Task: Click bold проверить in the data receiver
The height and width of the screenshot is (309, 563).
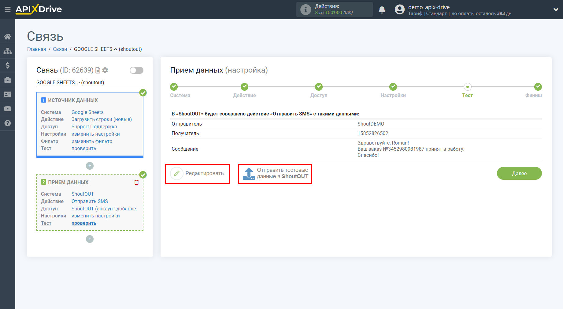Action: coord(84,223)
